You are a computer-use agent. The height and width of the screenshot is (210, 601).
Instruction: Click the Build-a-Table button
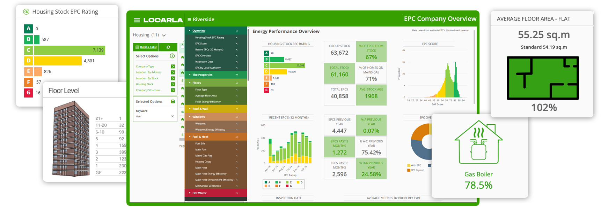click(146, 47)
